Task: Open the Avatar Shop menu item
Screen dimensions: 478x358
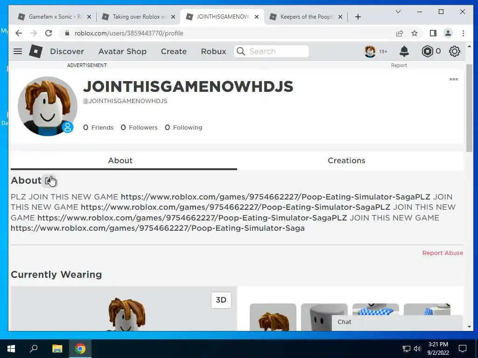Action: [122, 51]
